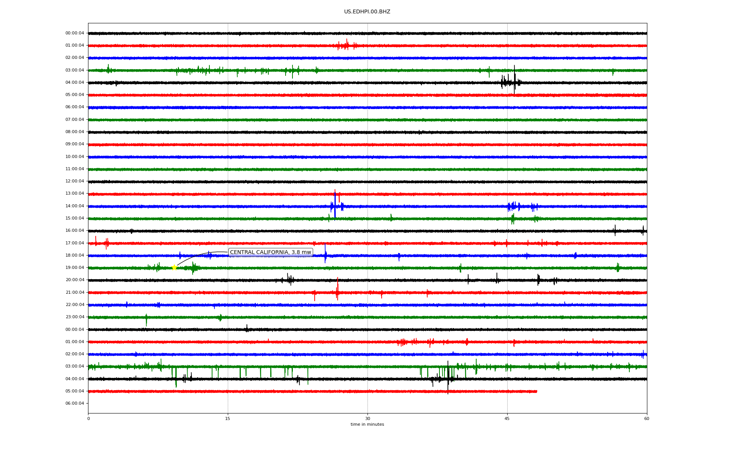The width and height of the screenshot is (735, 459).
Task: Click the first 03:00:04 row label
Action: click(75, 70)
